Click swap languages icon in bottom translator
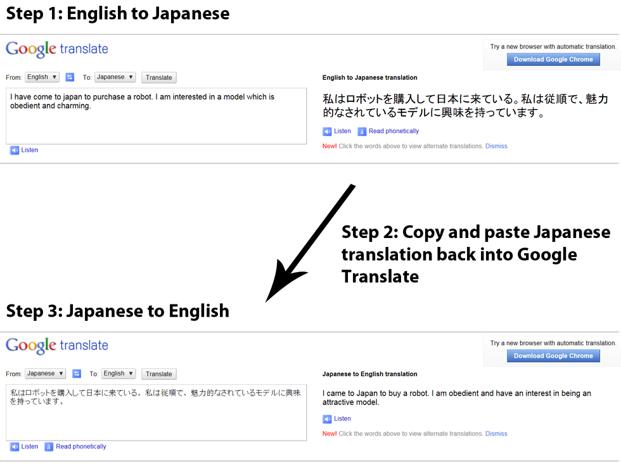The image size is (621, 471). coord(77,374)
